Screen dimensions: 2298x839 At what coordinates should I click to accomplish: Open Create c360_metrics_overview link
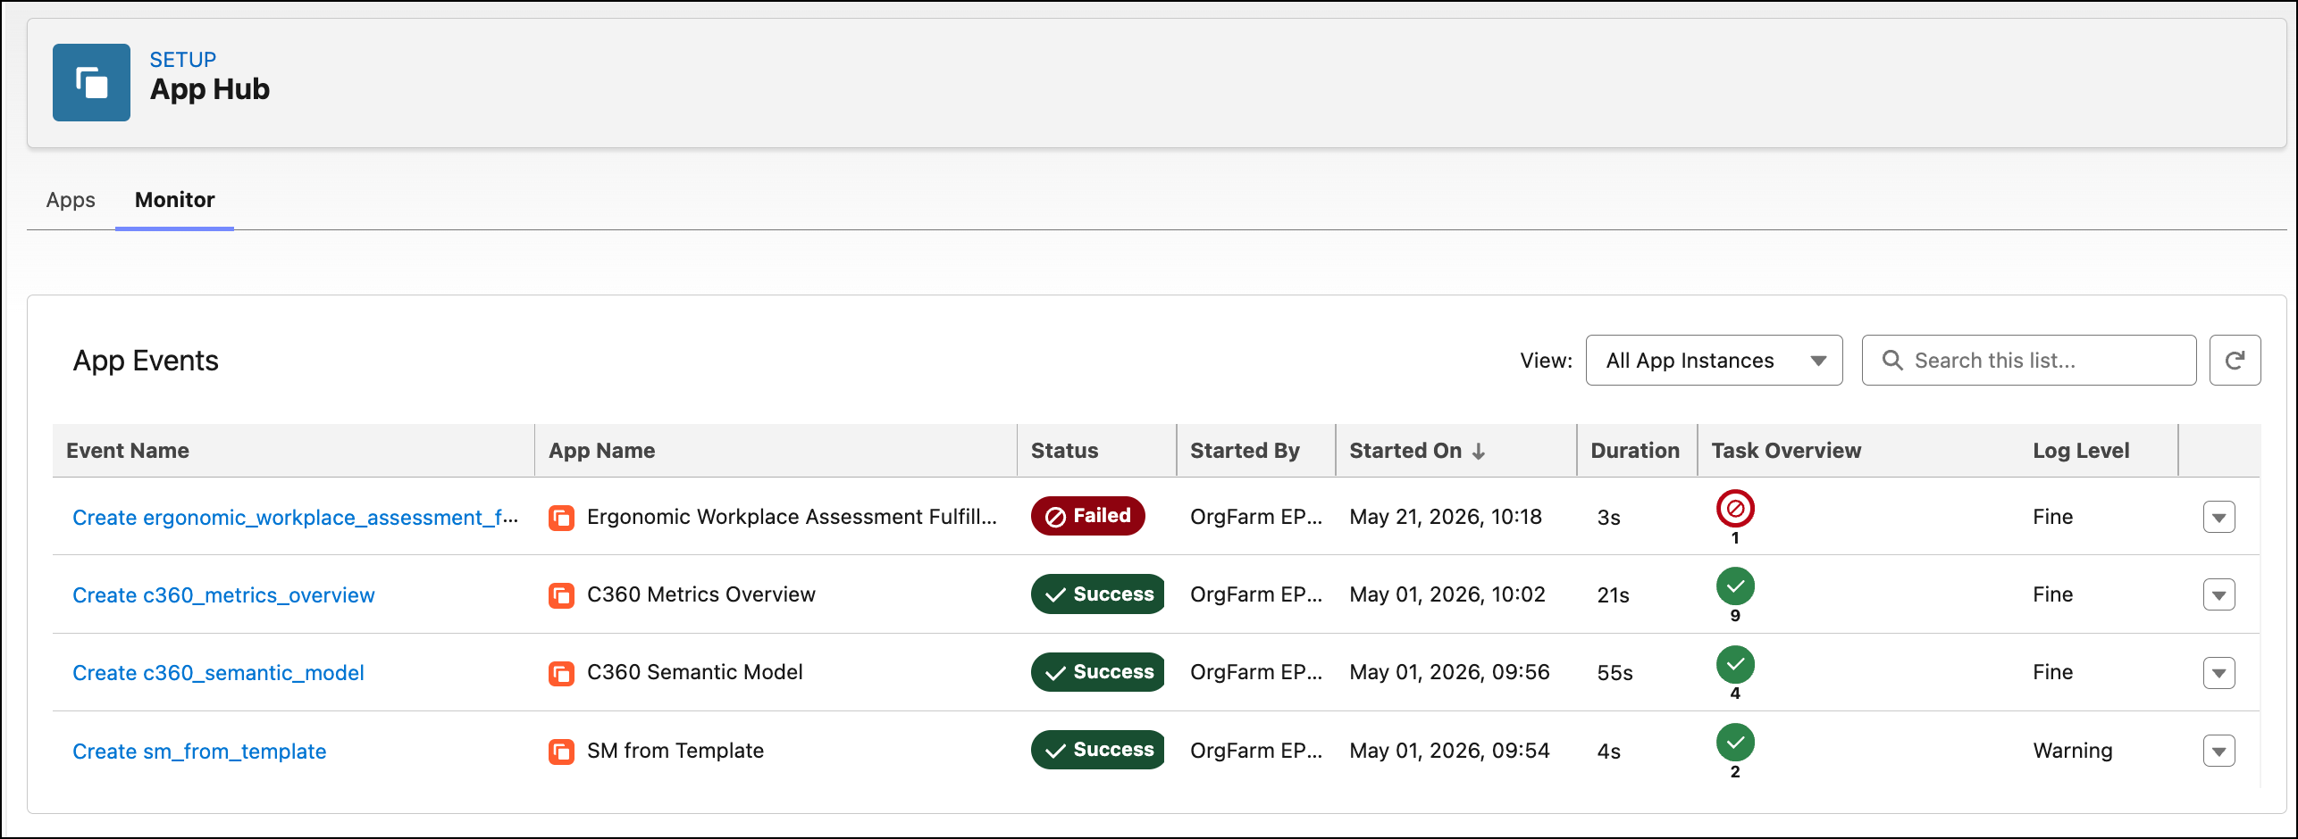tap(223, 595)
